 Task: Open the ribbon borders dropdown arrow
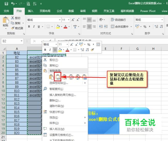click(x=52, y=26)
